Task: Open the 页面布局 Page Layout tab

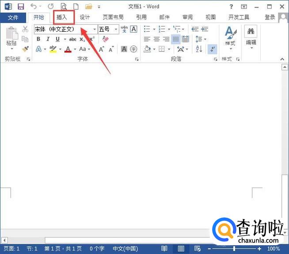Action: click(113, 18)
